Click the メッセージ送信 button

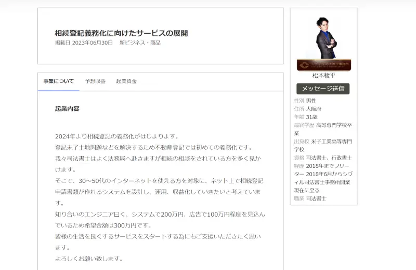coord(323,89)
